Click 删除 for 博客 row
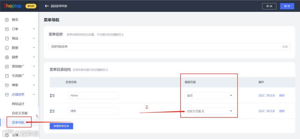The image size is (300, 139). [x=282, y=111]
